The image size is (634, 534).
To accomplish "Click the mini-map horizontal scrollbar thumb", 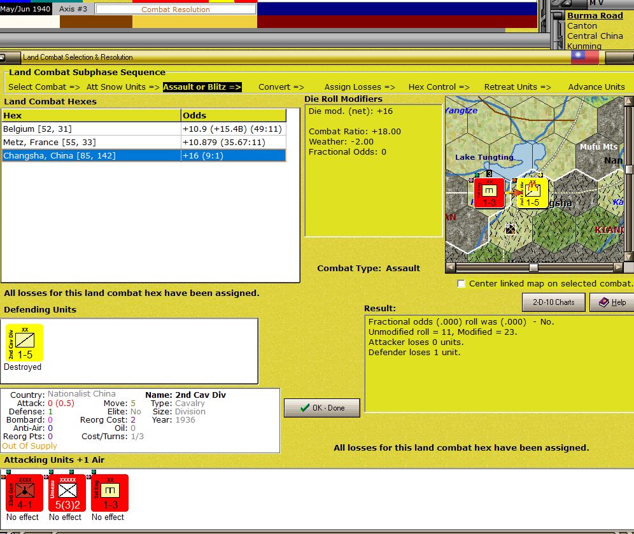I will coord(533,267).
